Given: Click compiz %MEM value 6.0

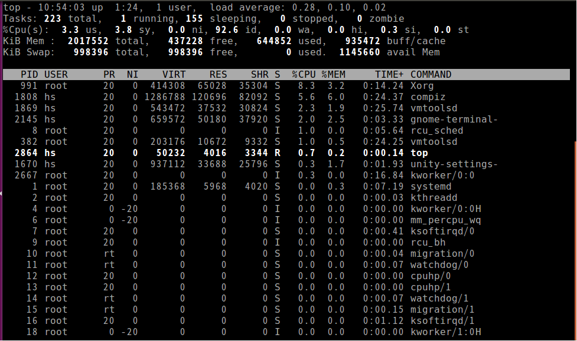Looking at the screenshot, I should tap(337, 97).
